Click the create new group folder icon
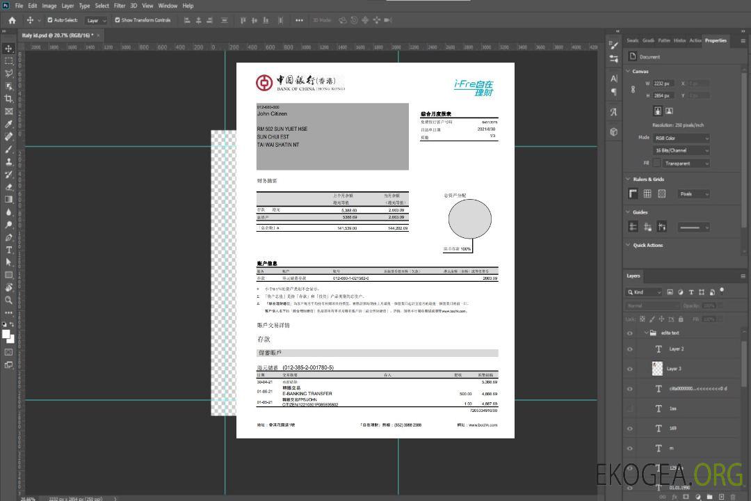Screen dimensions: 751x501 click(x=709, y=497)
